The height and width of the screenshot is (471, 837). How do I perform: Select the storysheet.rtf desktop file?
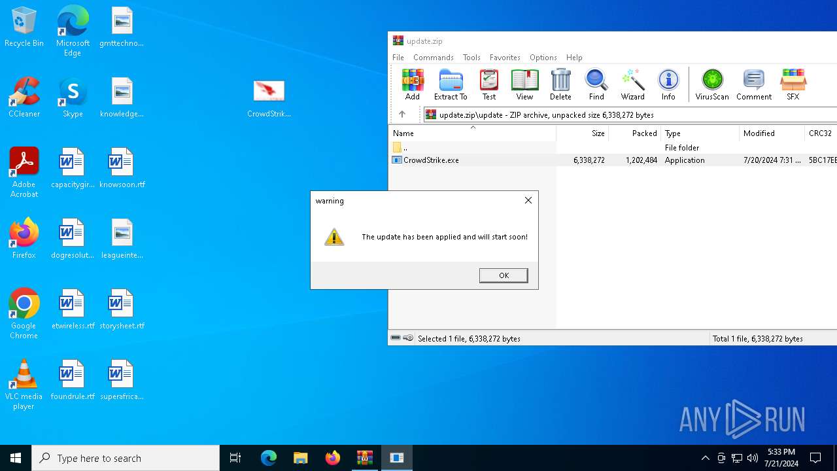122,309
